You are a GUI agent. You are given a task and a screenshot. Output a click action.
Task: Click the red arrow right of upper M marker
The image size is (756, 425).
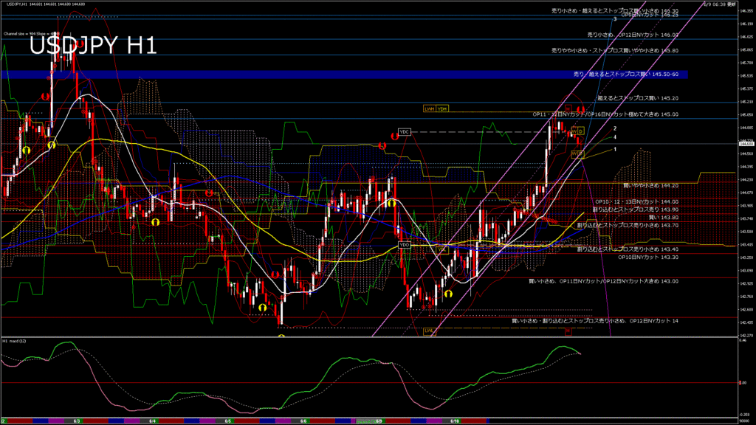click(x=580, y=111)
